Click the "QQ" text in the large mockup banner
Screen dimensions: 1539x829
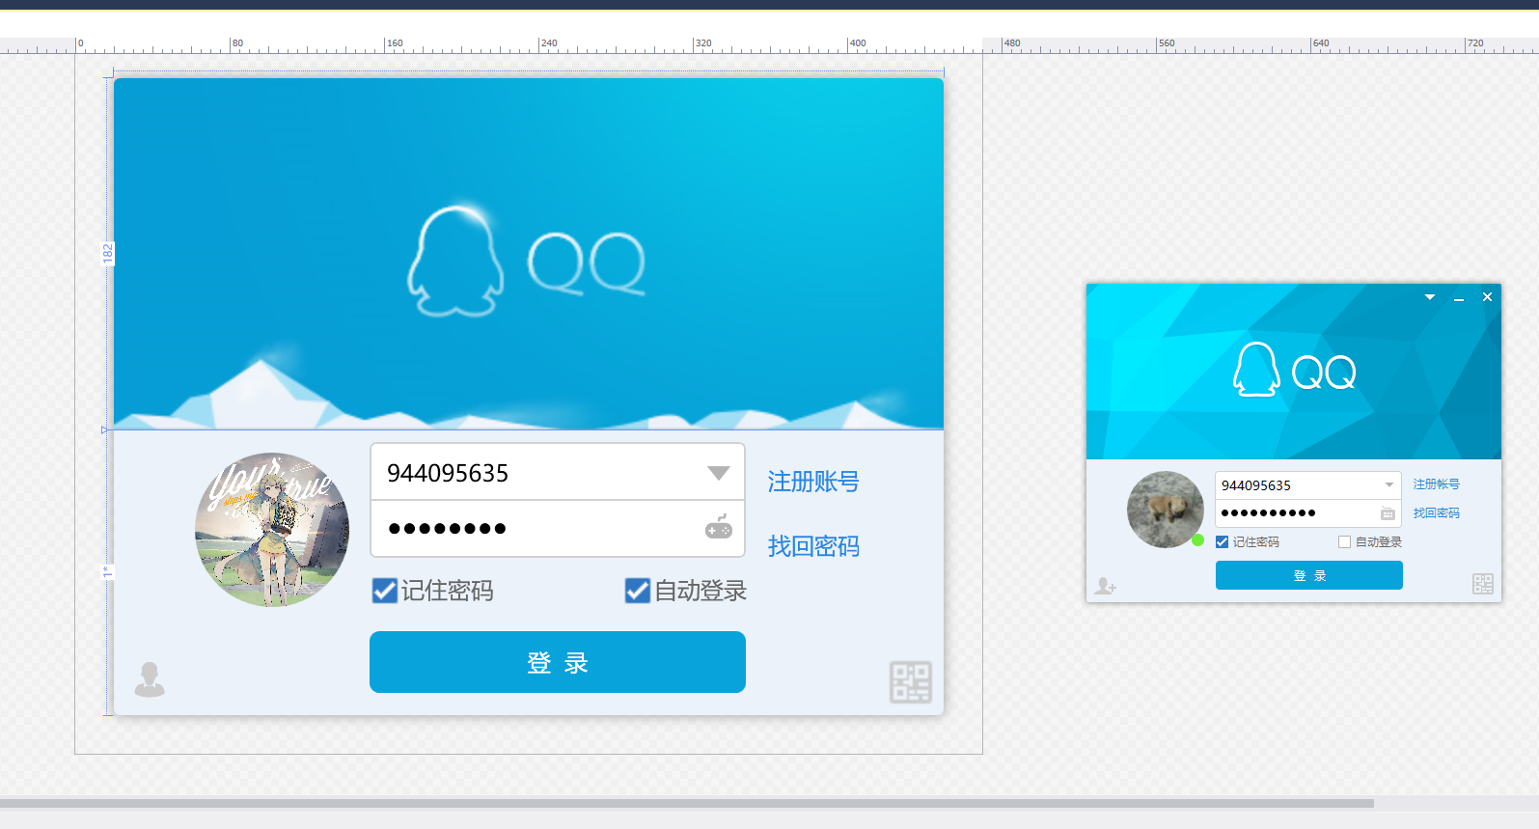[587, 263]
